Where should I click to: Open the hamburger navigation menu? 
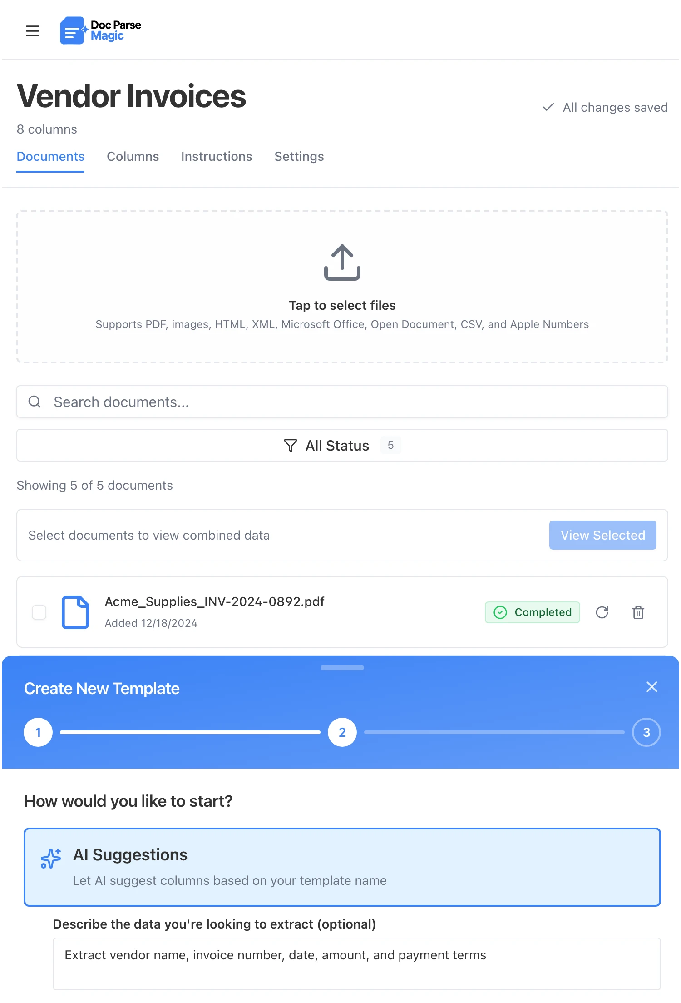click(x=33, y=30)
